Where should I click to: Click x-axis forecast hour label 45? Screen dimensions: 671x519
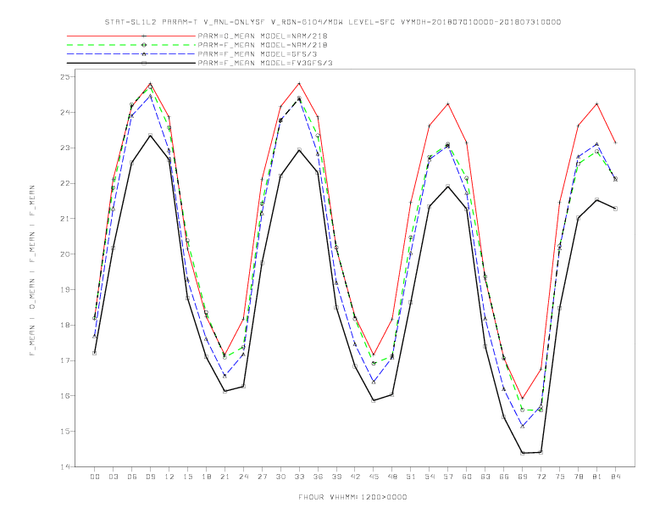pyautogui.click(x=374, y=477)
